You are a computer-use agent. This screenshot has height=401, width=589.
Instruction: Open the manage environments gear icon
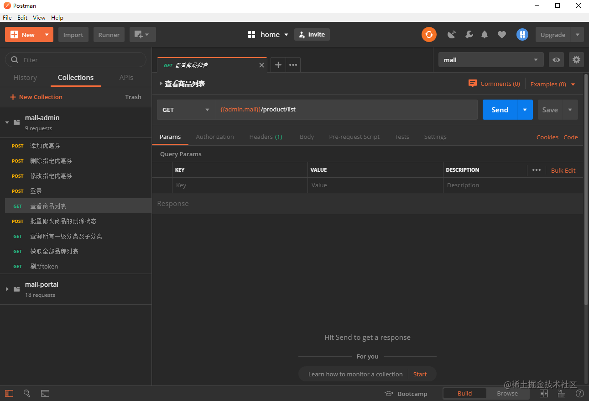pyautogui.click(x=577, y=60)
